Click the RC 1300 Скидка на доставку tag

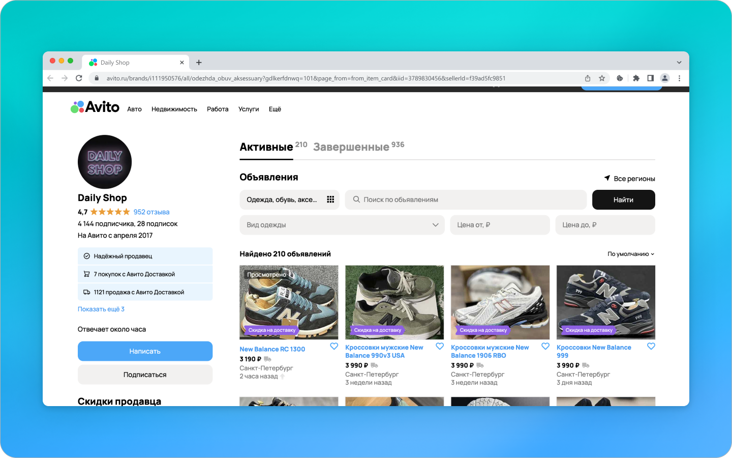click(271, 330)
